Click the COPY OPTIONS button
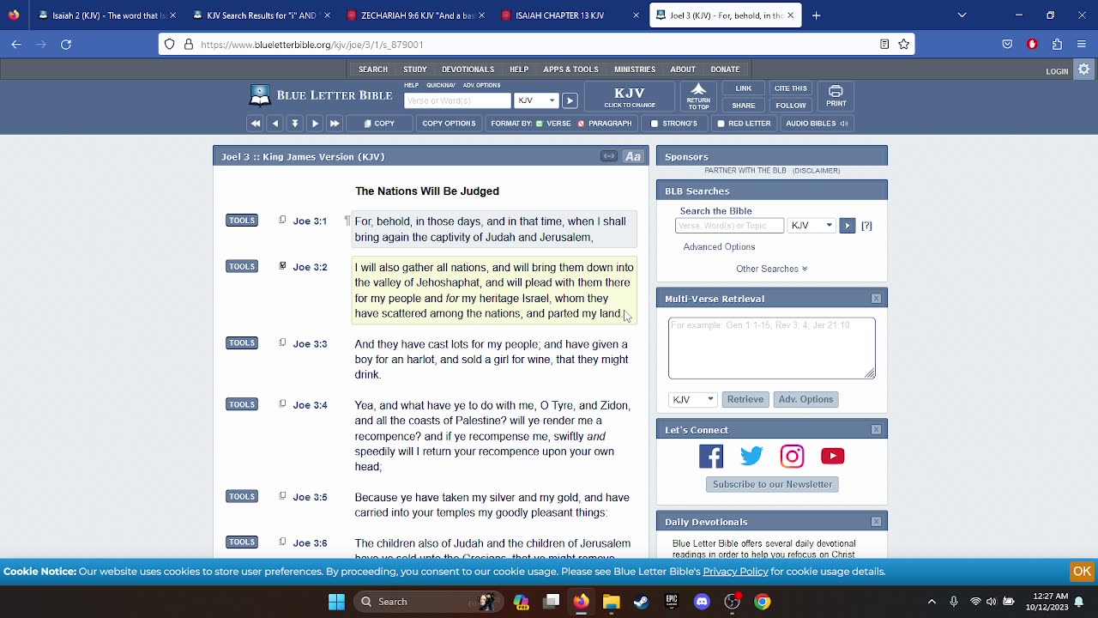The height and width of the screenshot is (618, 1098). pyautogui.click(x=449, y=124)
